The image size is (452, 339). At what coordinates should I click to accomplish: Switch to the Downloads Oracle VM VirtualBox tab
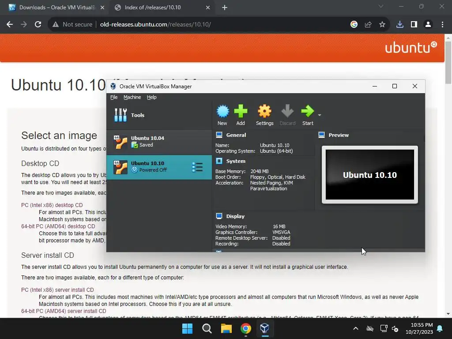tap(56, 8)
